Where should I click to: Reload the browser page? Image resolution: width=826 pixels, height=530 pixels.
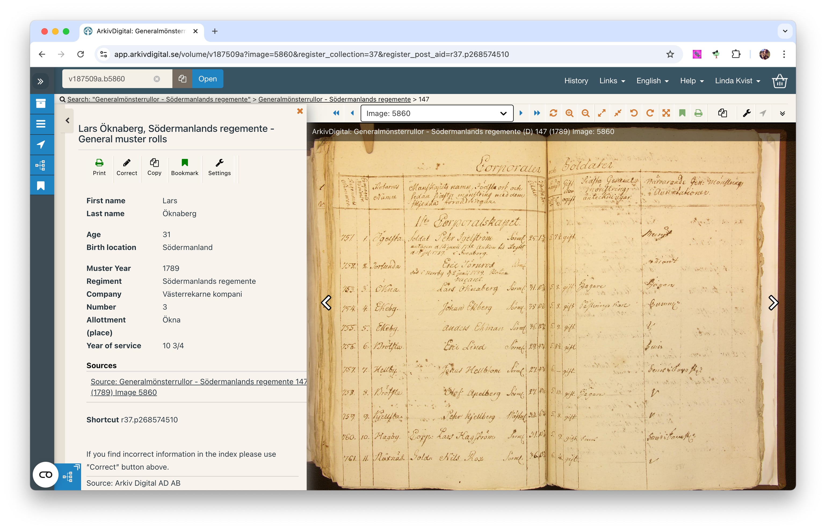point(81,55)
